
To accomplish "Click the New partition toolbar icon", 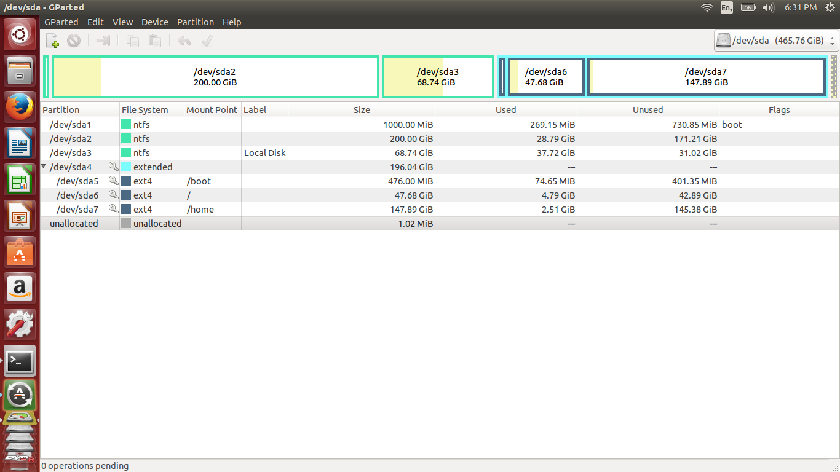I will pyautogui.click(x=52, y=41).
